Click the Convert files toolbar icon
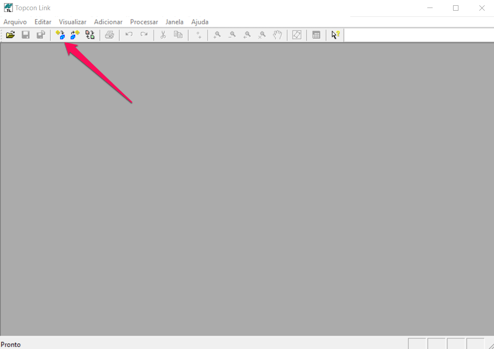494x349 pixels. pyautogui.click(x=90, y=35)
